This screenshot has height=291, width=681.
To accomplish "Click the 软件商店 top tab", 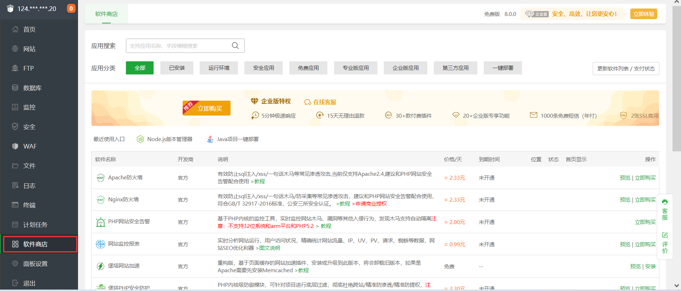I will 106,14.
